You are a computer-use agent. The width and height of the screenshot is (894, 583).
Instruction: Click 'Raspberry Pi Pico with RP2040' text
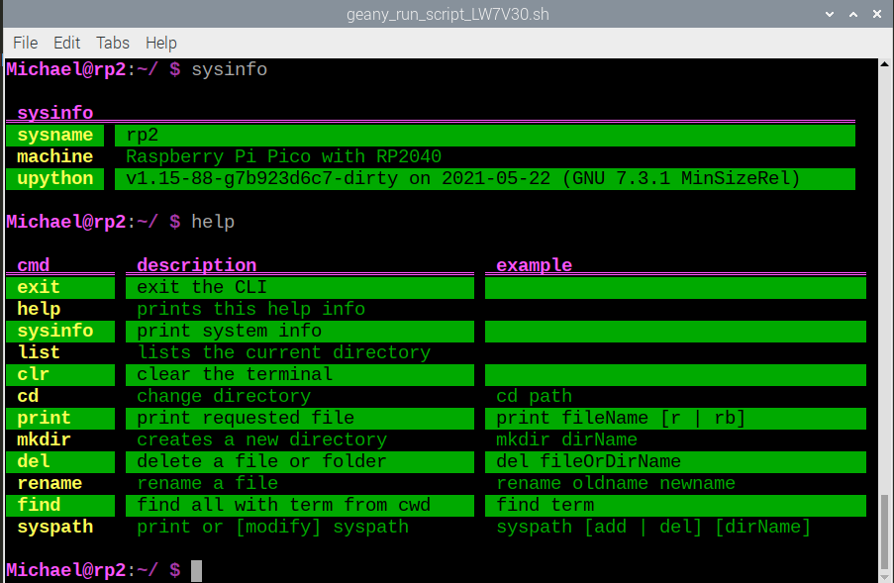283,156
